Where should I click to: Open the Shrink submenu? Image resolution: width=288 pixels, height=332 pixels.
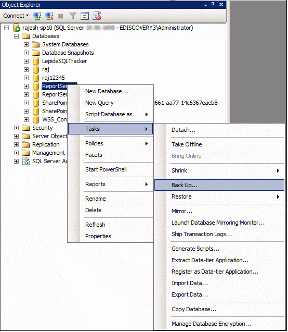point(219,170)
